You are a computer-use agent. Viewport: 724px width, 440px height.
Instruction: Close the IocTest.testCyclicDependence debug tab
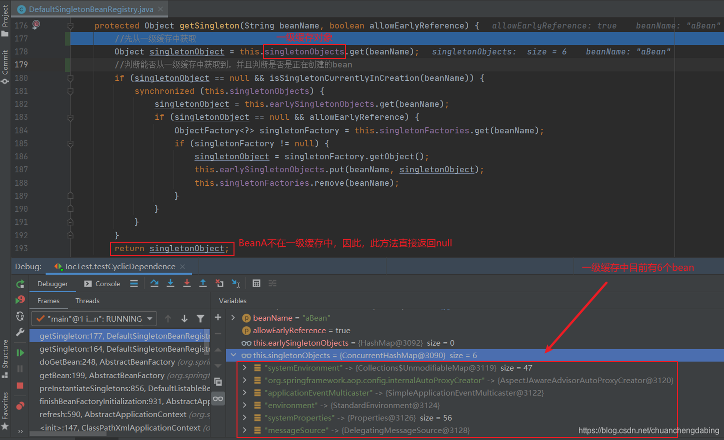(x=182, y=267)
